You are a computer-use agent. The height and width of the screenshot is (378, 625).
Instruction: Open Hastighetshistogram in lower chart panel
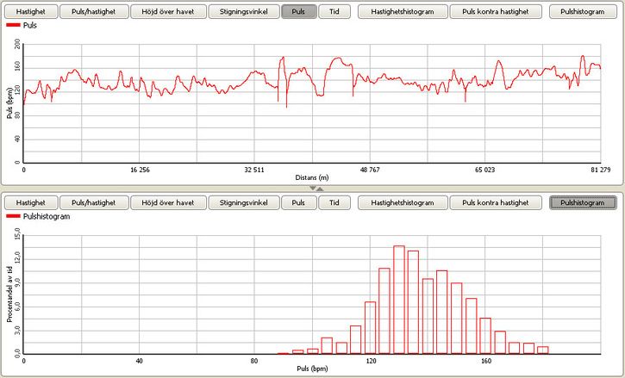coord(403,202)
